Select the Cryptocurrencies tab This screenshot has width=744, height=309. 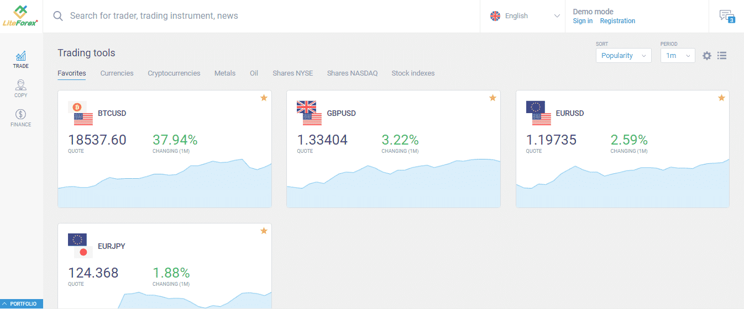pyautogui.click(x=174, y=73)
